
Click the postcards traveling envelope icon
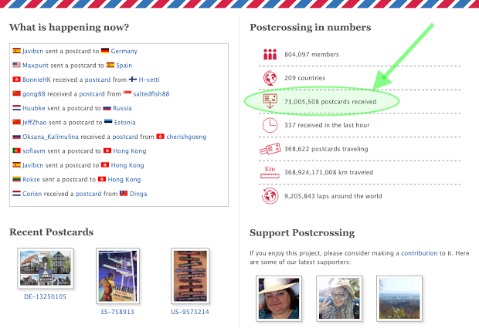270,149
